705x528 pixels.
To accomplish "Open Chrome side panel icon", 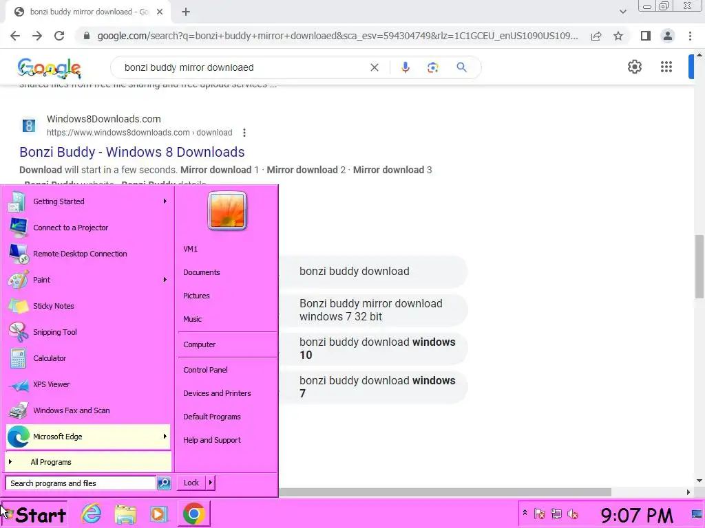I will tap(646, 36).
